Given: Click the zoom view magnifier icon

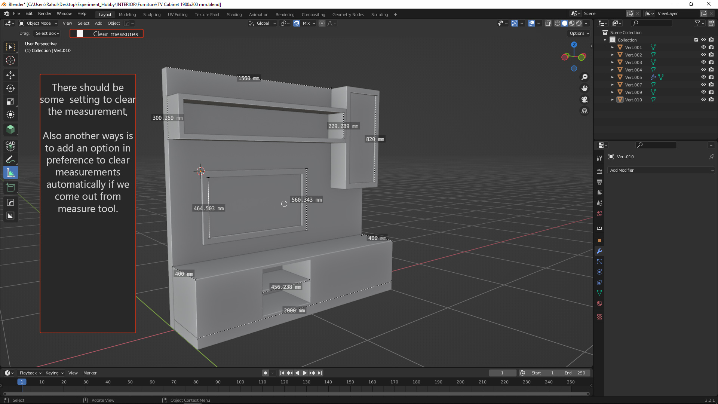Looking at the screenshot, I should tap(584, 77).
